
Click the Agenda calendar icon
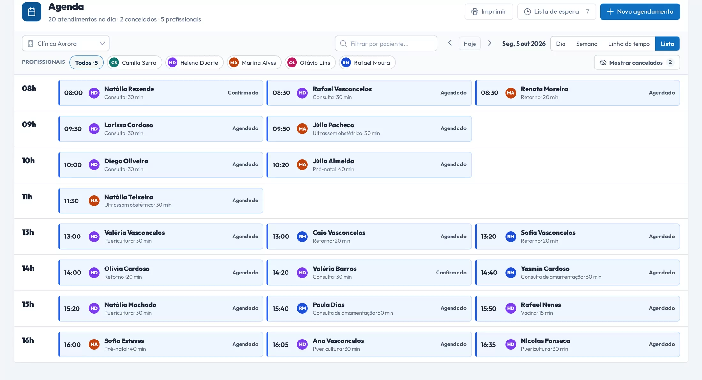pyautogui.click(x=32, y=12)
